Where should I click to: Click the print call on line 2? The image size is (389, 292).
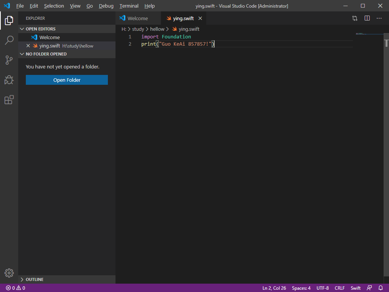point(149,44)
